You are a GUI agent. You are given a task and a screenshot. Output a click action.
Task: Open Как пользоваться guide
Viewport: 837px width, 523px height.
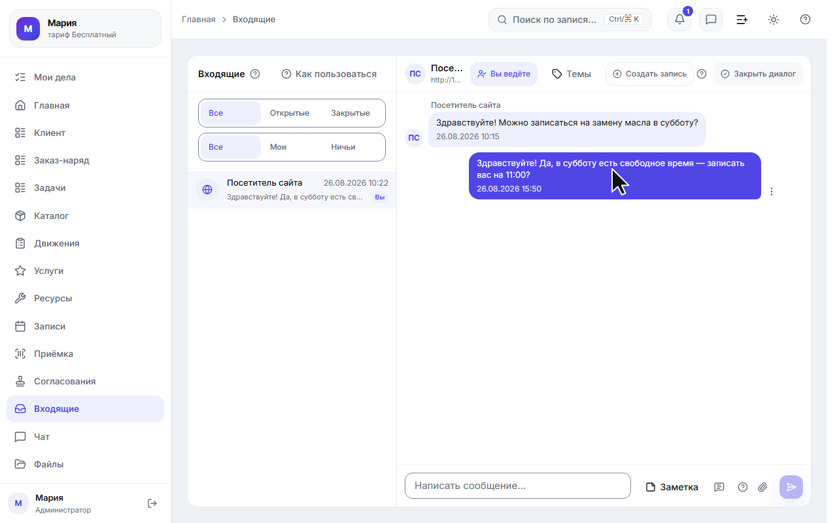[x=329, y=74]
